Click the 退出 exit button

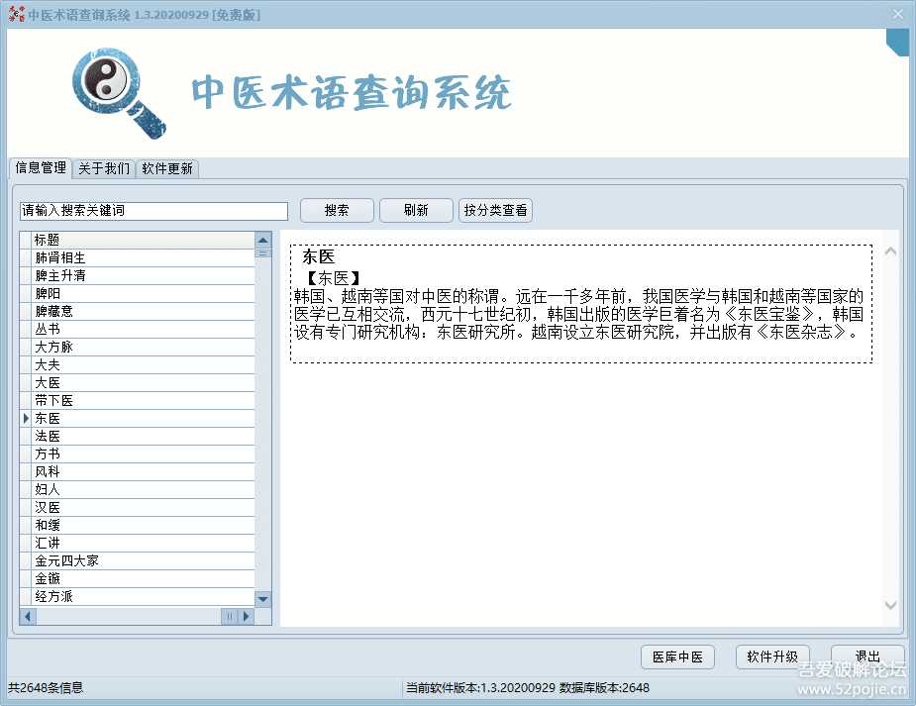(x=866, y=656)
